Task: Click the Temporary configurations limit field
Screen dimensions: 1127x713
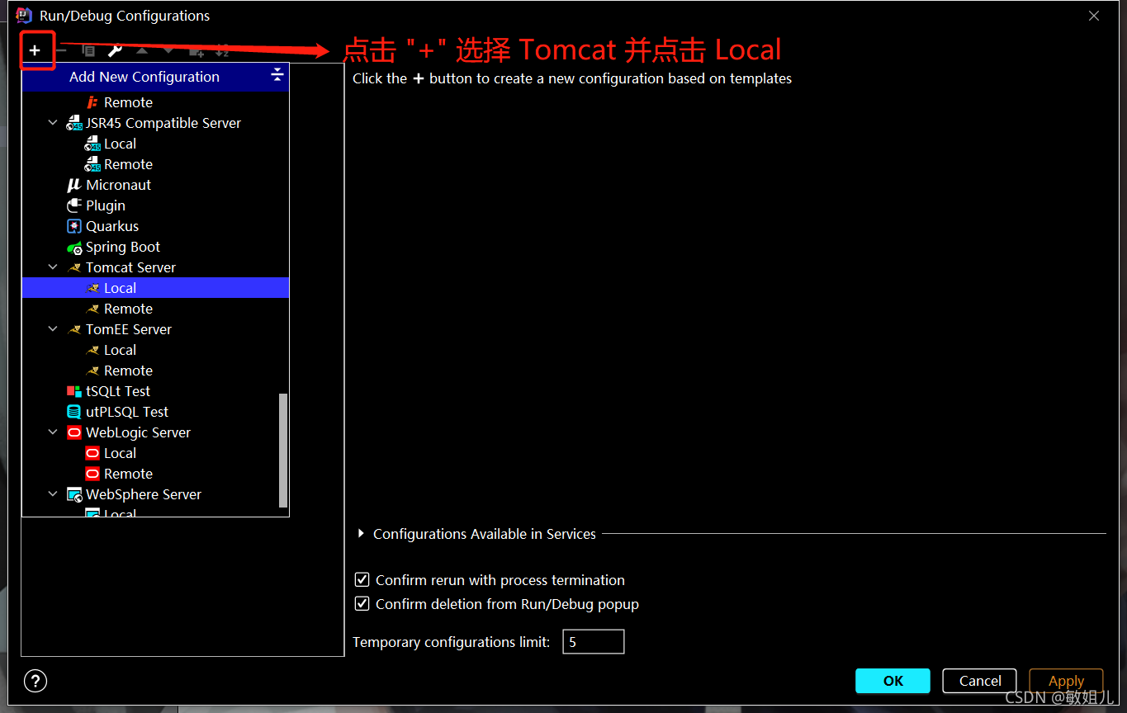Action: point(594,641)
